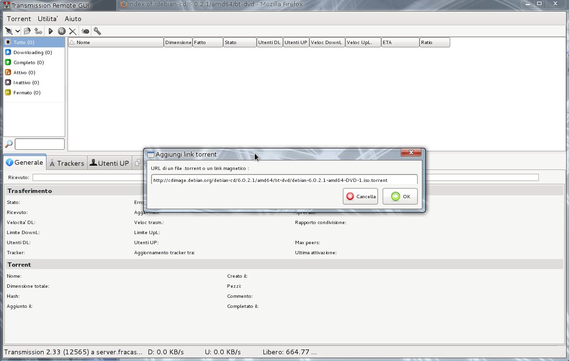Click the Completato il label
This screenshot has height=361, width=569.
243,306
